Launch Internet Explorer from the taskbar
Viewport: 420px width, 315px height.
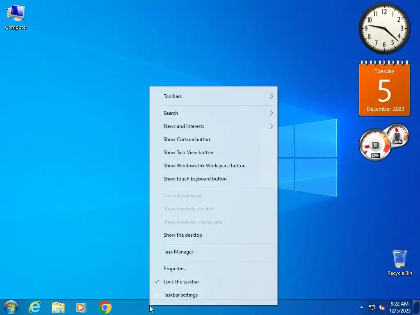pos(35,307)
